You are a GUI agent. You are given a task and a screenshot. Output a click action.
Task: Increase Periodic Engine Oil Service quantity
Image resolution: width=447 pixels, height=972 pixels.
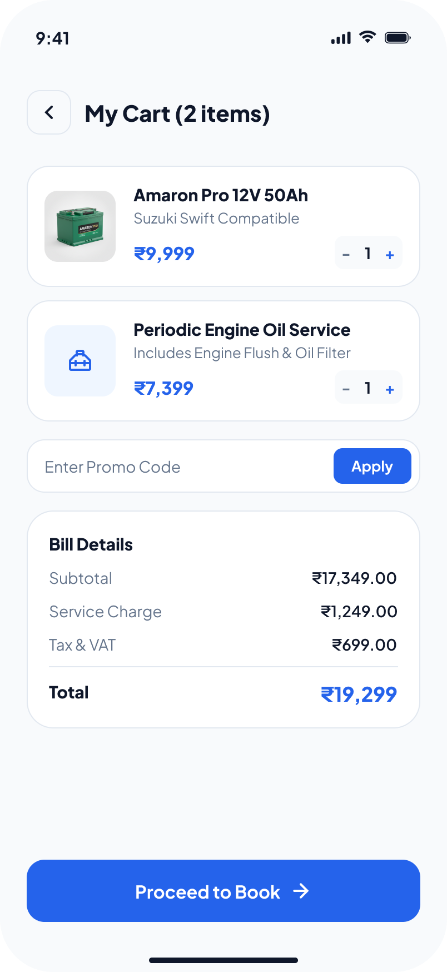(390, 389)
